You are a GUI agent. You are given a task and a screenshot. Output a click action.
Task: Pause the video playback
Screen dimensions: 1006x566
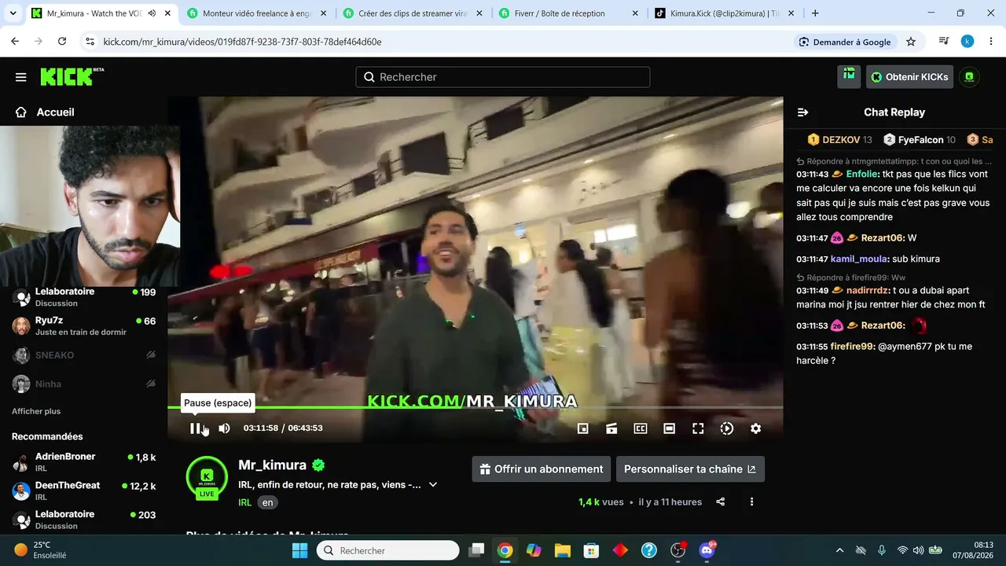pyautogui.click(x=195, y=428)
